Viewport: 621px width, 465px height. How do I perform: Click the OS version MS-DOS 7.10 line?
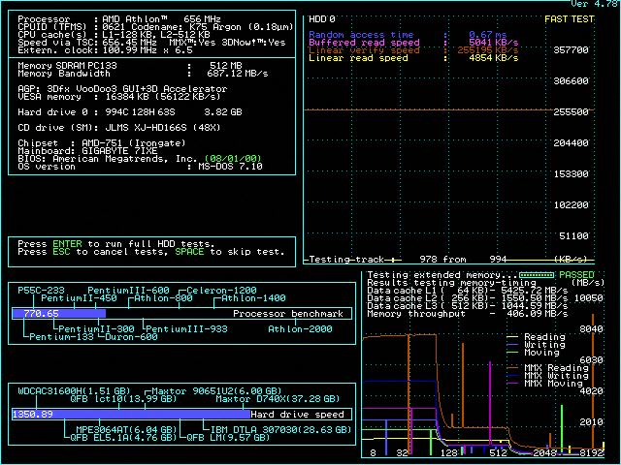click(x=140, y=167)
